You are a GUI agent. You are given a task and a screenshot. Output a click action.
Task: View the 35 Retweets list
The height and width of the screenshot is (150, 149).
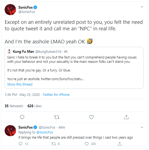click(14, 106)
